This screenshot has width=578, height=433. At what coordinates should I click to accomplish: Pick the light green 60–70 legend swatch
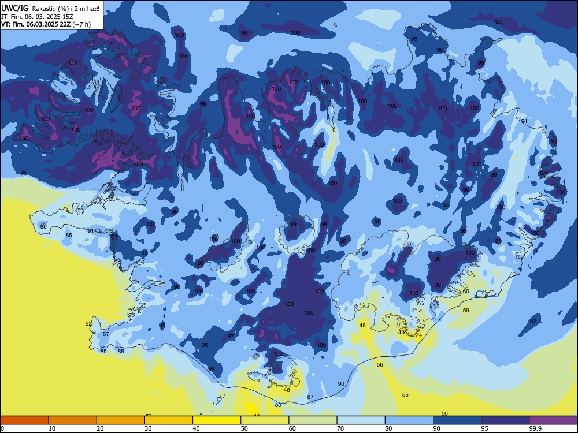tap(313, 420)
